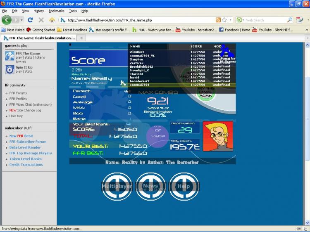This screenshot has width=310, height=232.
Task: Expand the address bar URL history dropdown
Action: pos(231,20)
